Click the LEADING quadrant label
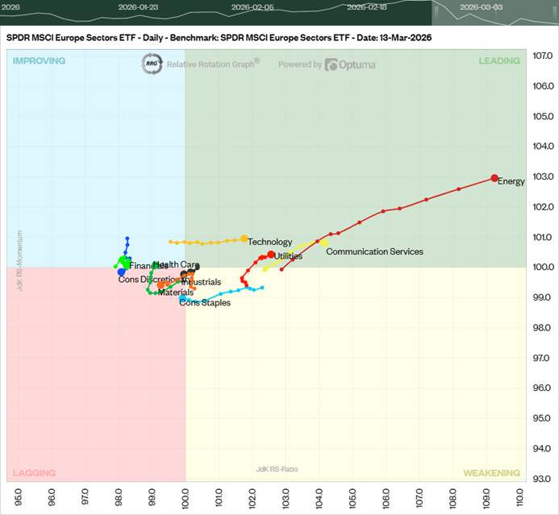 pyautogui.click(x=499, y=60)
